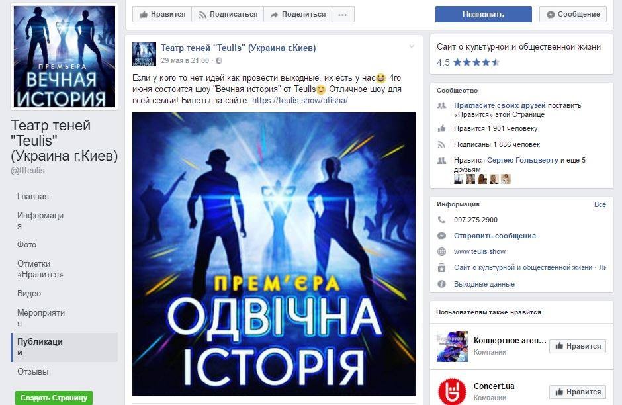Open the Поделиться share options
Screen dimensions: 622x405
tap(298, 15)
